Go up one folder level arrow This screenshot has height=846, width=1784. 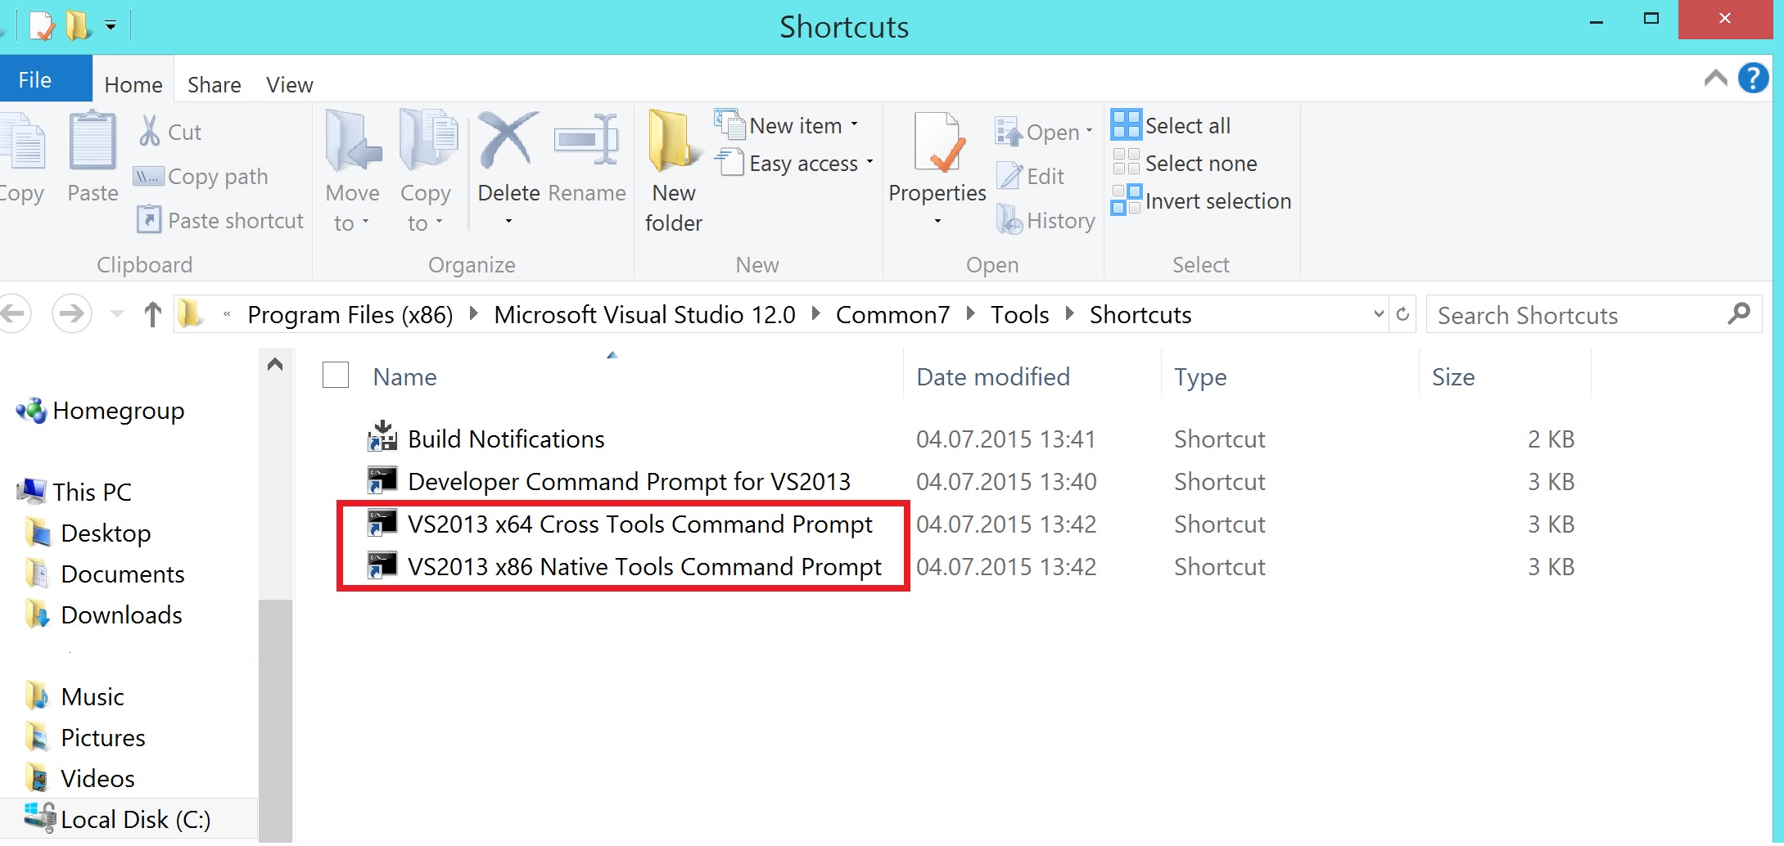pos(152,314)
